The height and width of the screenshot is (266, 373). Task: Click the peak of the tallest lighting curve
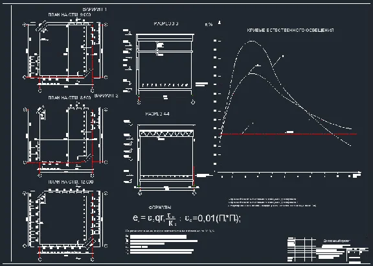252,42
